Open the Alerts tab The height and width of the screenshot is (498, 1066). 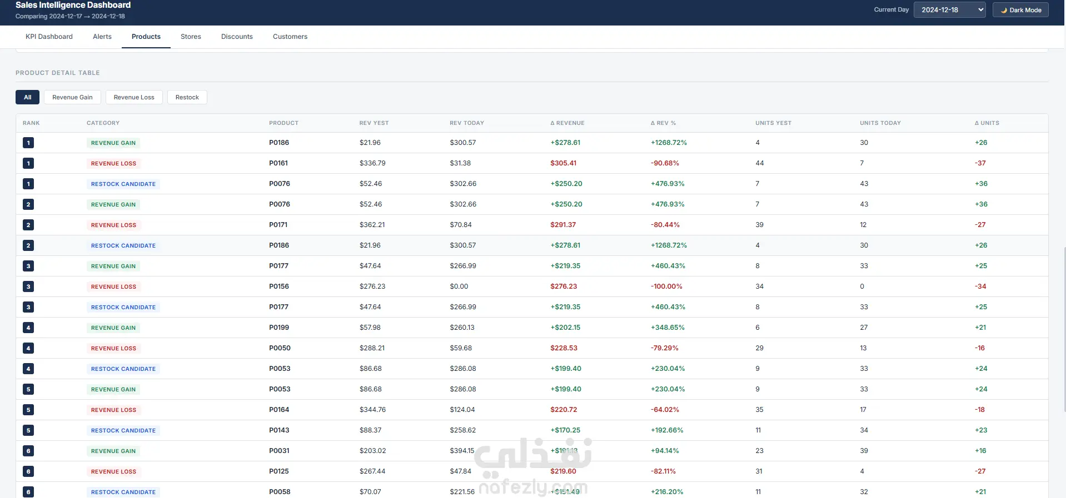[x=102, y=37]
